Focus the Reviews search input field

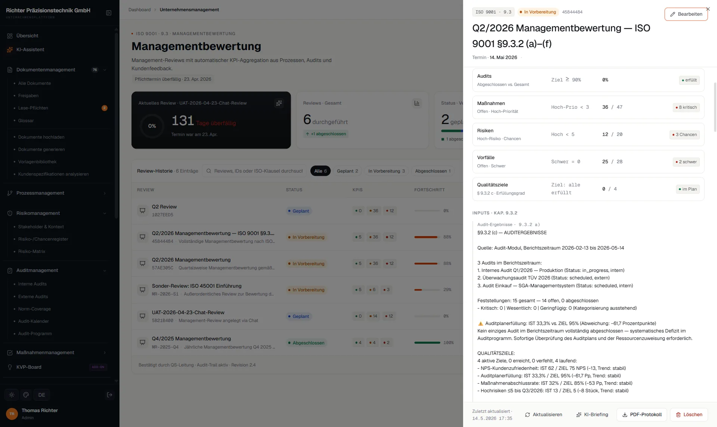coord(254,171)
